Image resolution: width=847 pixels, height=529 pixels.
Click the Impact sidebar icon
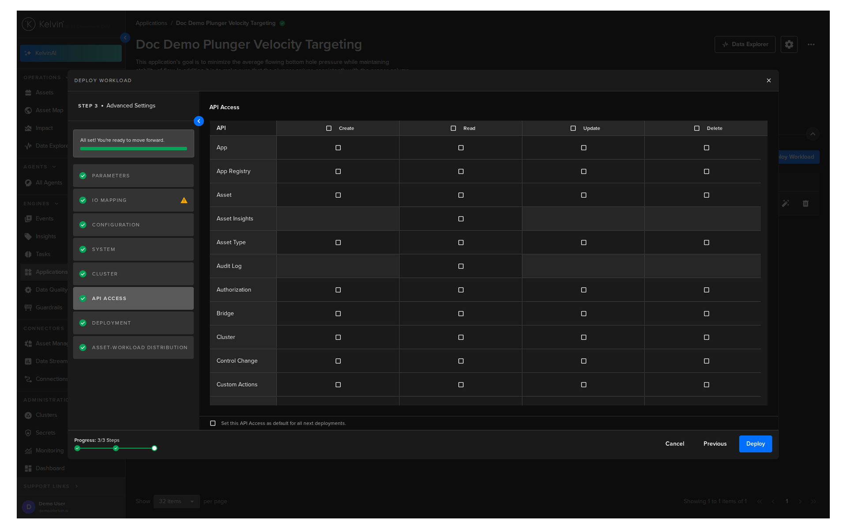coord(28,128)
